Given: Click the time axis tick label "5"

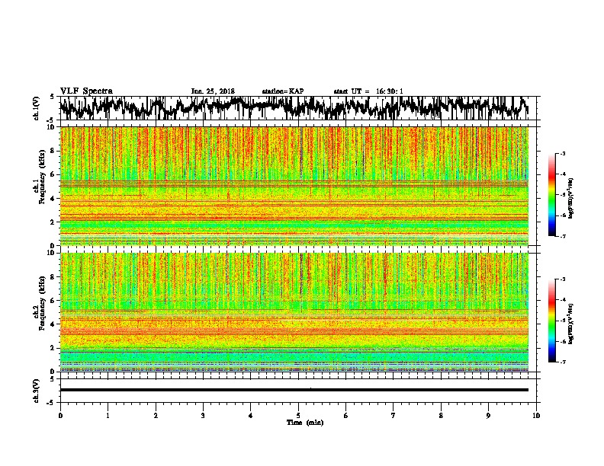Looking at the screenshot, I should (x=298, y=416).
